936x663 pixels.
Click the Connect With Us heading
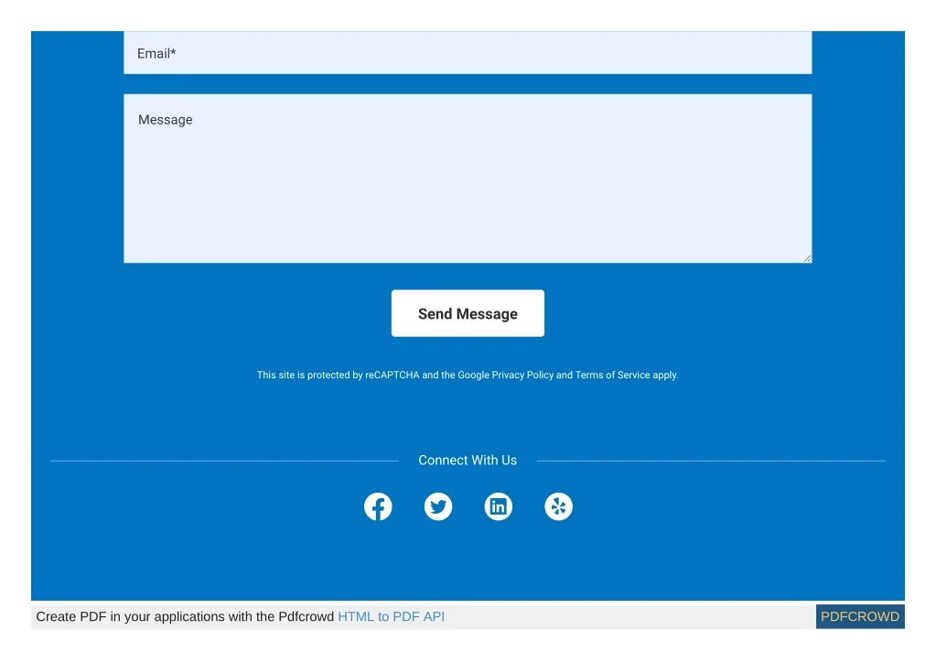coord(468,461)
